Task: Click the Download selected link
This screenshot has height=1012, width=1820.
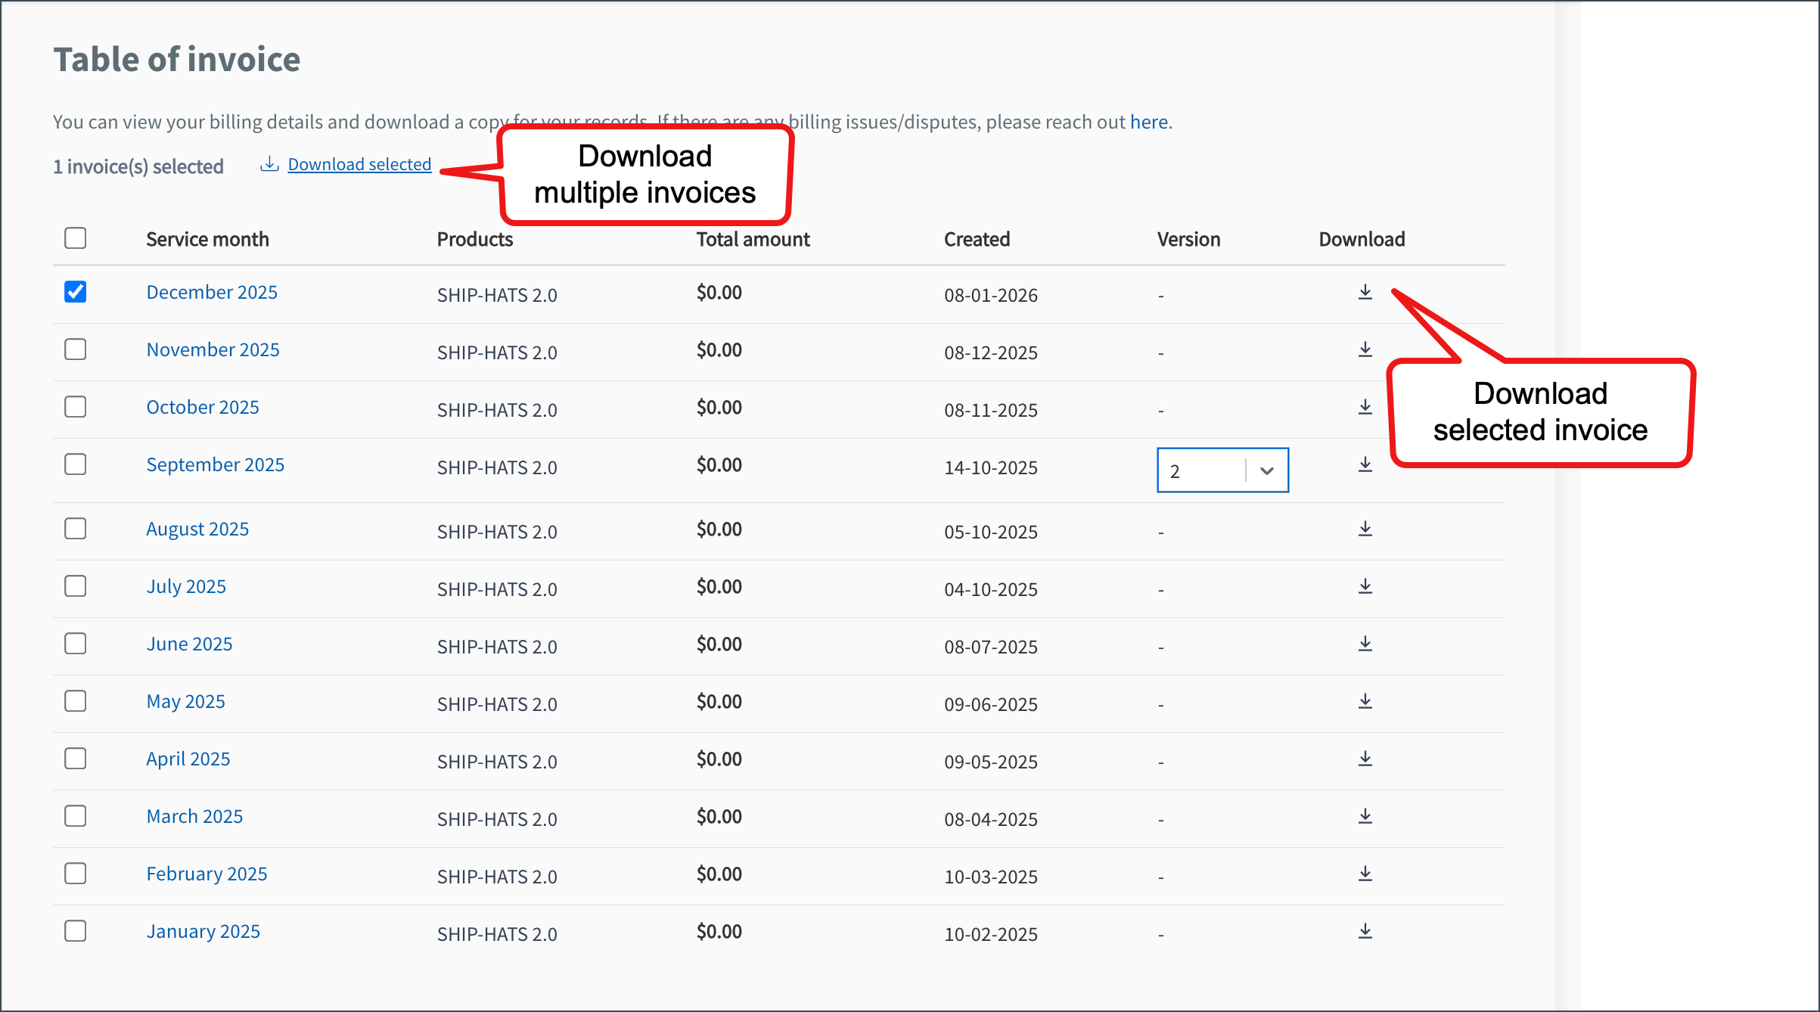Action: pyautogui.click(x=359, y=164)
